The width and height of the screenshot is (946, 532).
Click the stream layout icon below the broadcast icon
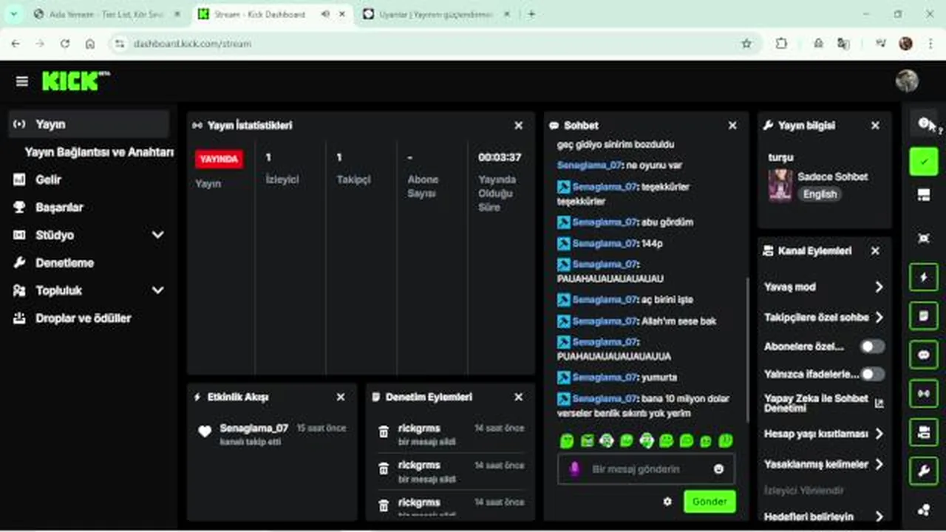[923, 432]
